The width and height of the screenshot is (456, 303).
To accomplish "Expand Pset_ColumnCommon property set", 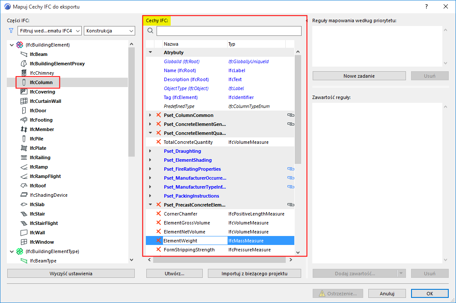I will click(x=150, y=115).
